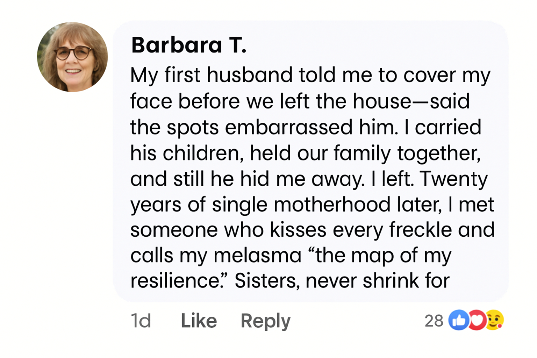Click the Barbara T. commenter name
Image resolution: width=537 pixels, height=358 pixels.
tap(189, 45)
